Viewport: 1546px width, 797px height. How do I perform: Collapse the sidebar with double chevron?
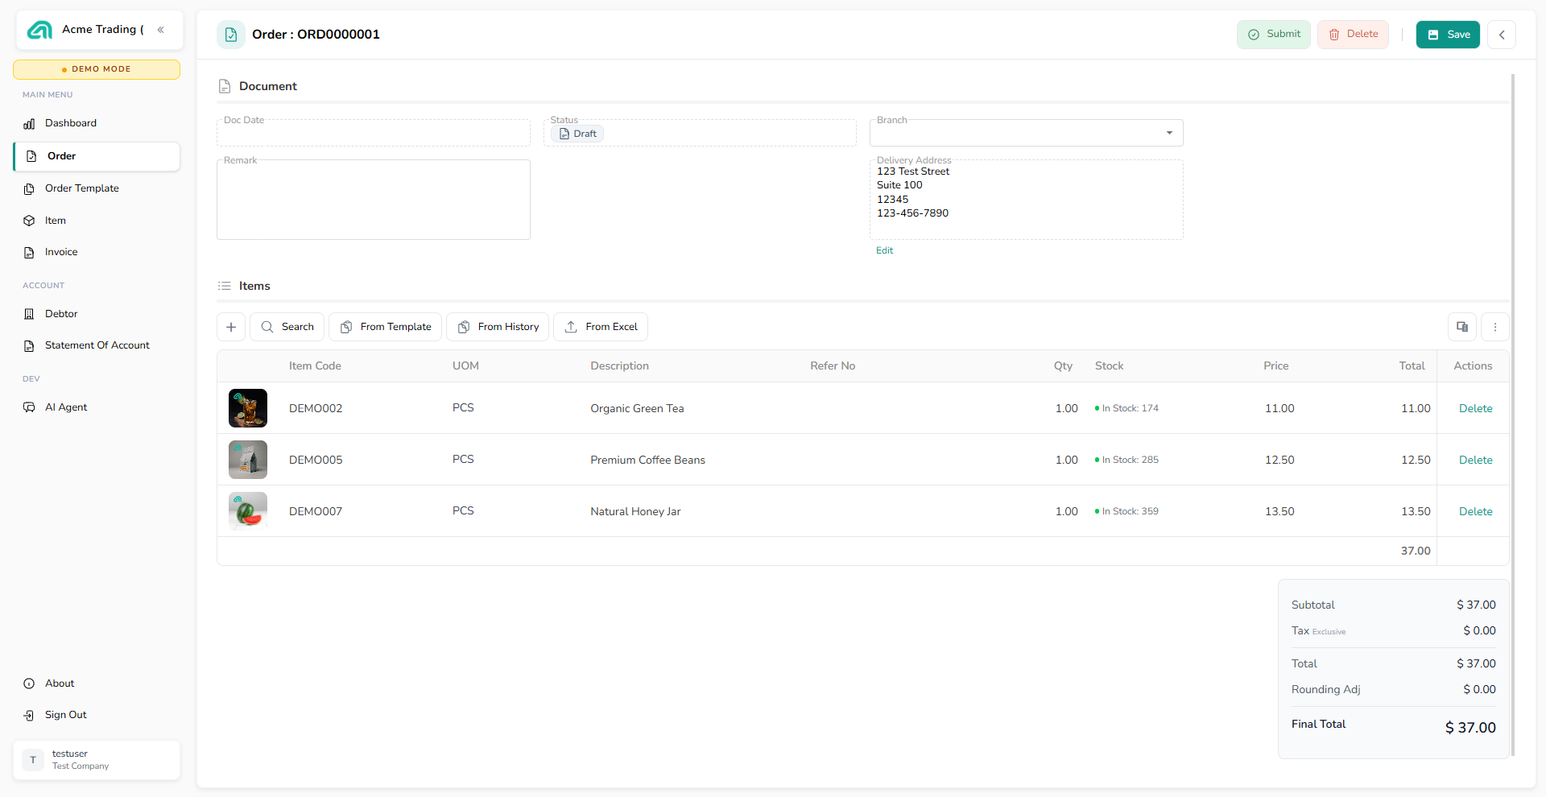pos(161,30)
